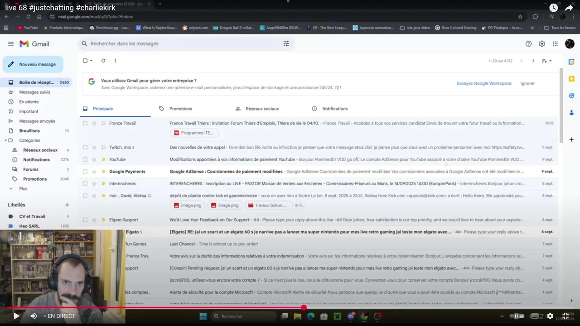Image resolution: width=580 pixels, height=326 pixels.
Task: Open Gmail help (question mark icon)
Action: (x=528, y=44)
